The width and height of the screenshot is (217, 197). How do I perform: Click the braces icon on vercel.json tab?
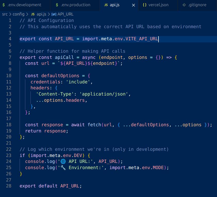coord(145,5)
